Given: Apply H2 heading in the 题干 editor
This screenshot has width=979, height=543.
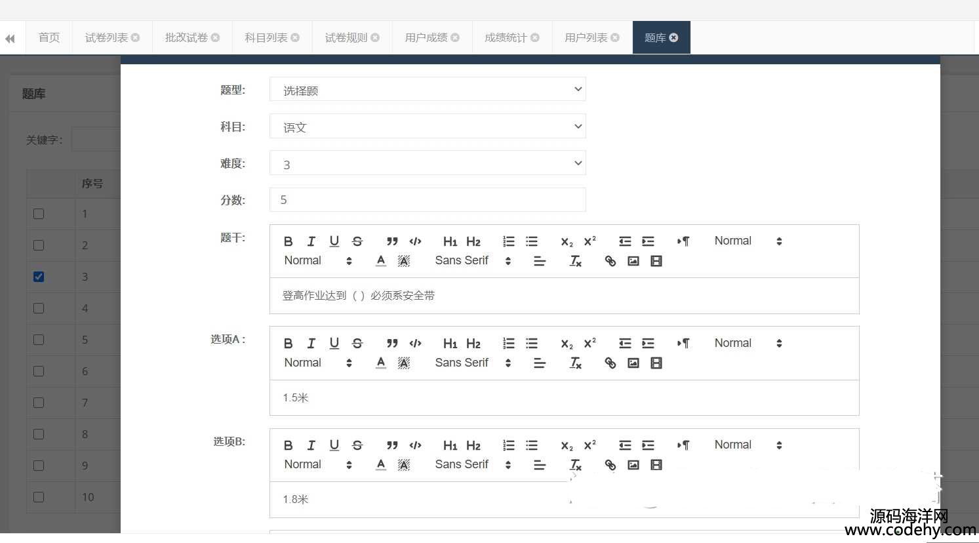Looking at the screenshot, I should tap(473, 241).
